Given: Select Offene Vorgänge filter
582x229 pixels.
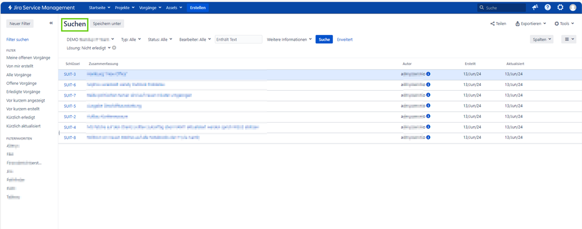Looking at the screenshot, I should coord(22,83).
